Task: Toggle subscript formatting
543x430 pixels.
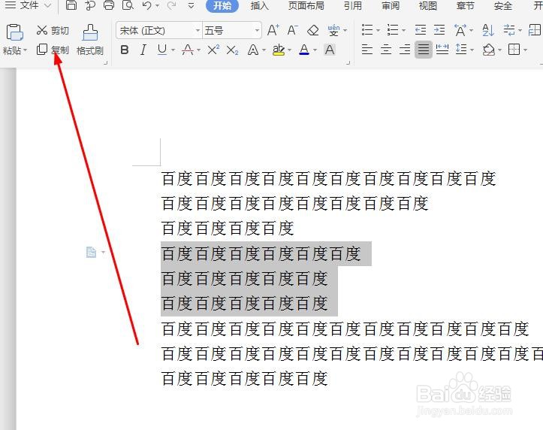Action: 232,50
